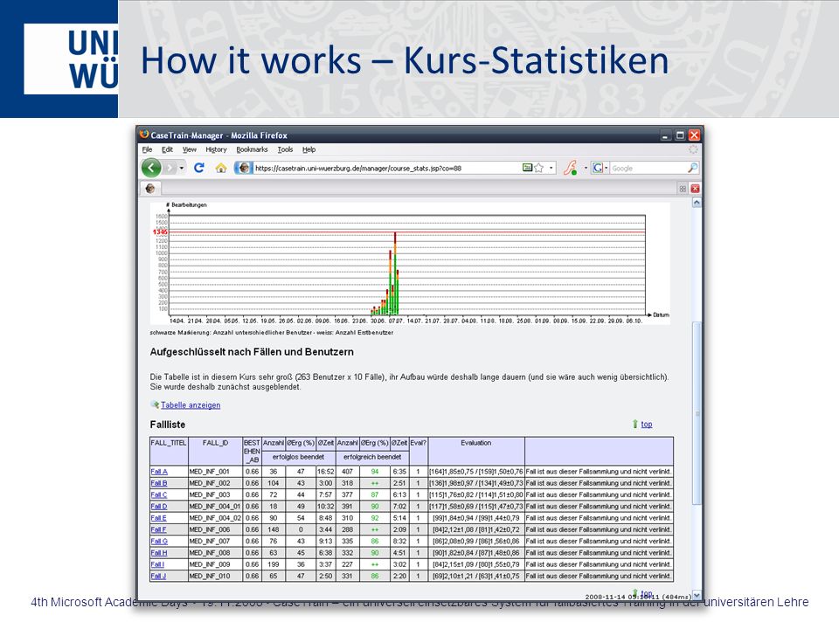Image resolution: width=839 pixels, height=629 pixels.
Task: Click the erfolgreich beendet header
Action: pyautogui.click(x=372, y=457)
